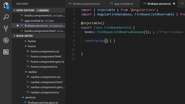The image size is (185, 104).
Task: Click the AngularFireDatabase import identifier
Action: tap(114, 14)
